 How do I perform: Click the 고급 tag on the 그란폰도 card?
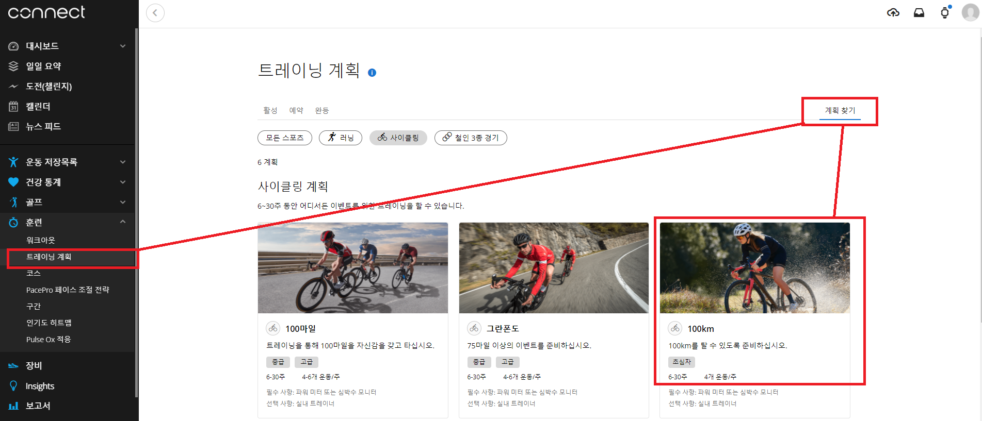pos(508,362)
